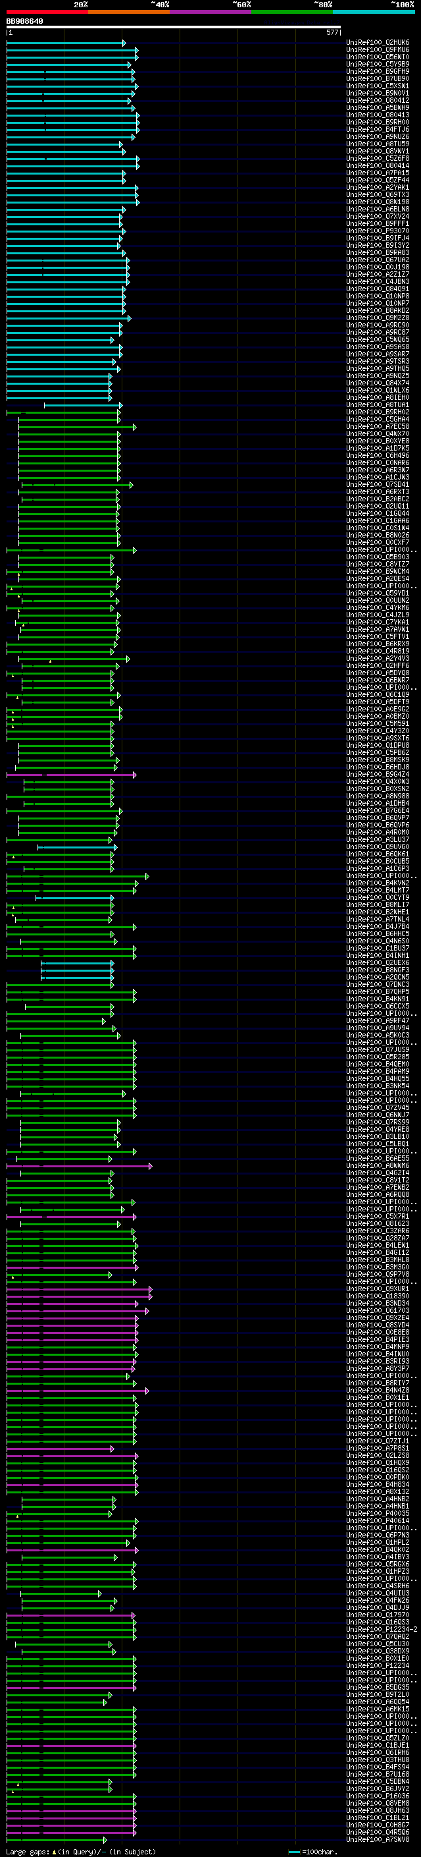This screenshot has height=1857, width=421.
Task: Click the purple alignment bar for UniRef100_Q9XUR1
Action: tap(78, 1290)
